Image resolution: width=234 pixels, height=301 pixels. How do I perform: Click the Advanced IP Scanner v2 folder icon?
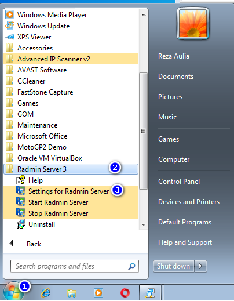[9, 59]
